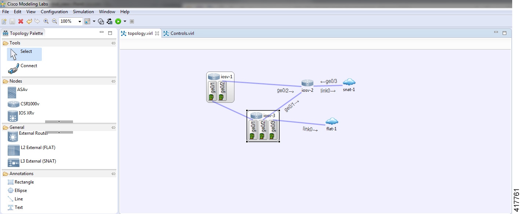Click the New topology file icon
The width and height of the screenshot is (521, 214).
[4, 22]
